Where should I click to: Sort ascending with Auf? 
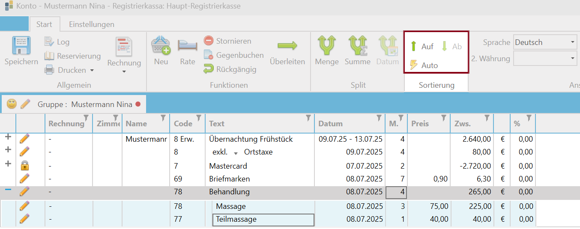[x=422, y=46]
